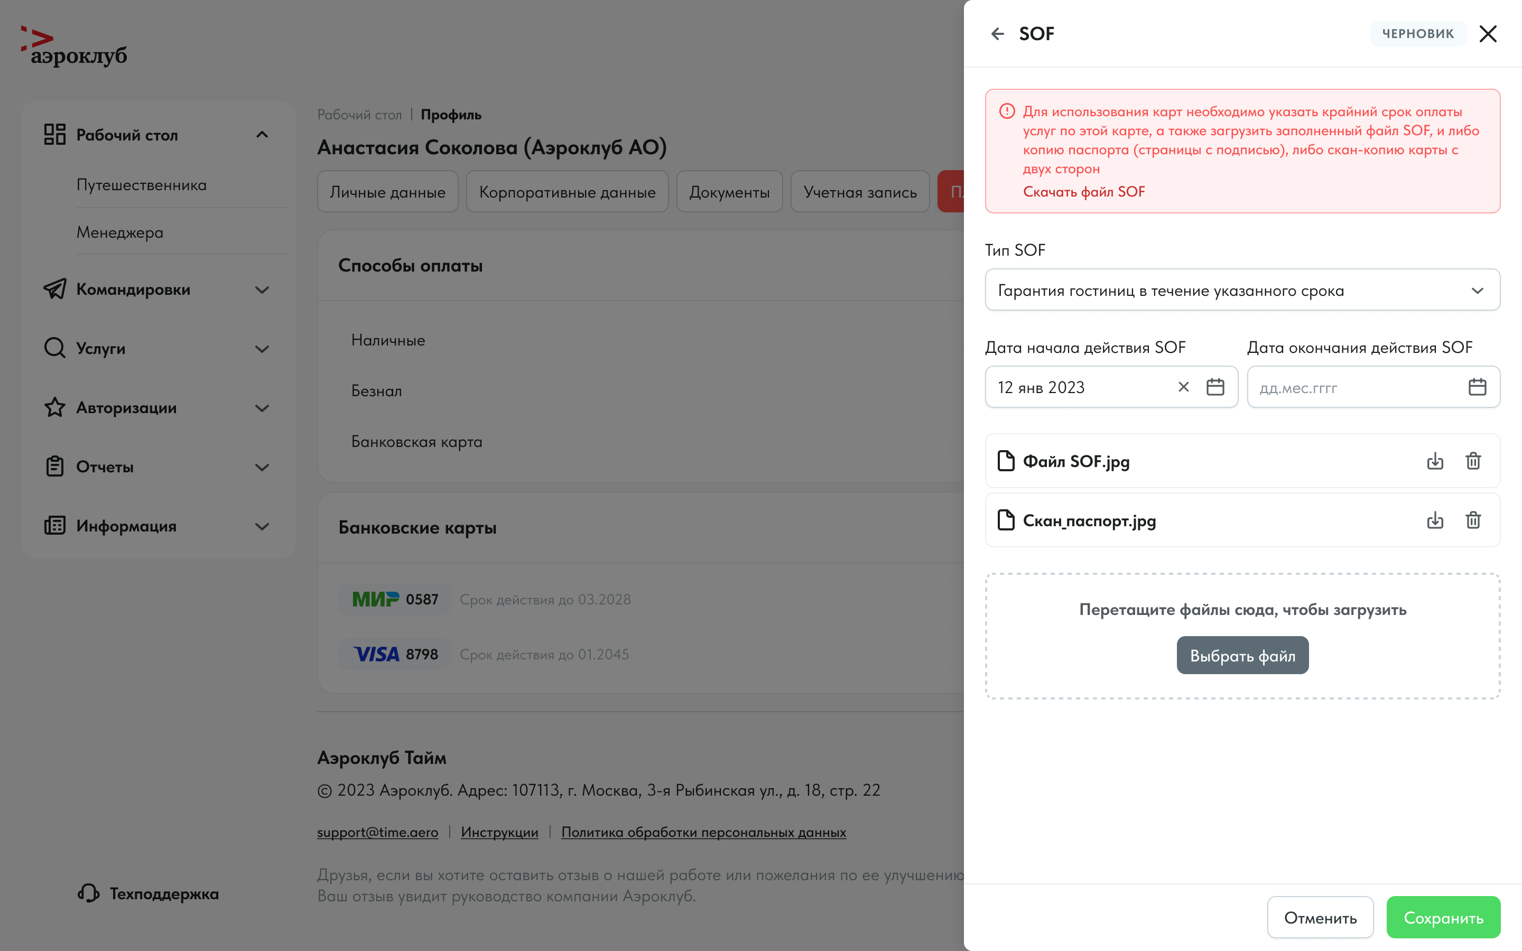
Task: Click the Скачать файл SOF link
Action: (1084, 192)
